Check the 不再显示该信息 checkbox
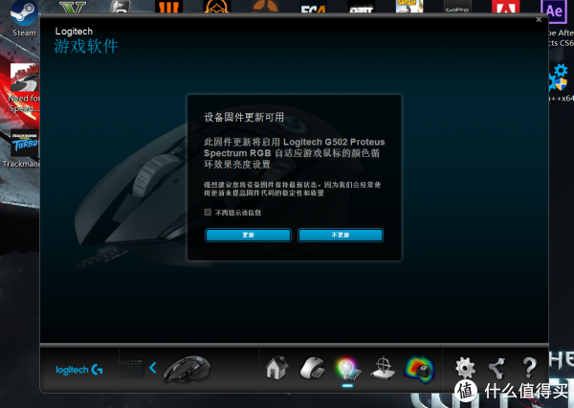 tap(208, 213)
